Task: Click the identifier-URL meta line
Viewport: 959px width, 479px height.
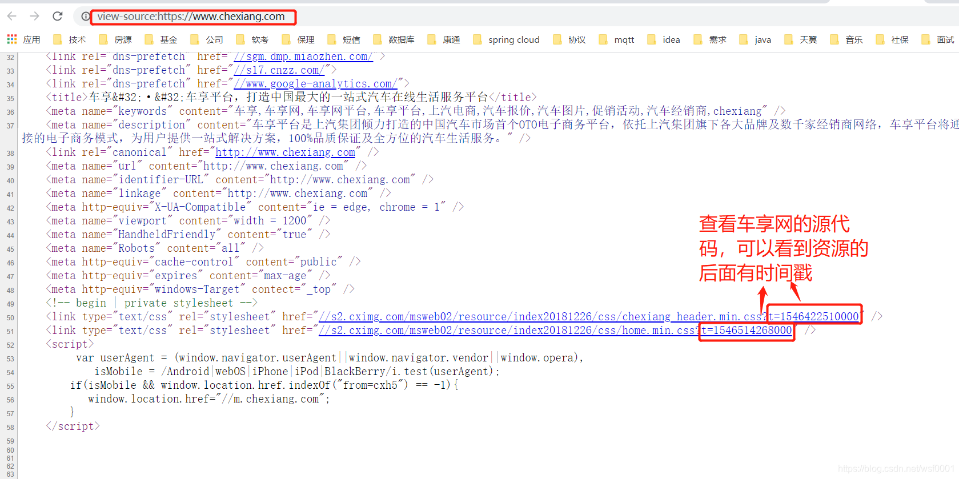Action: [240, 179]
